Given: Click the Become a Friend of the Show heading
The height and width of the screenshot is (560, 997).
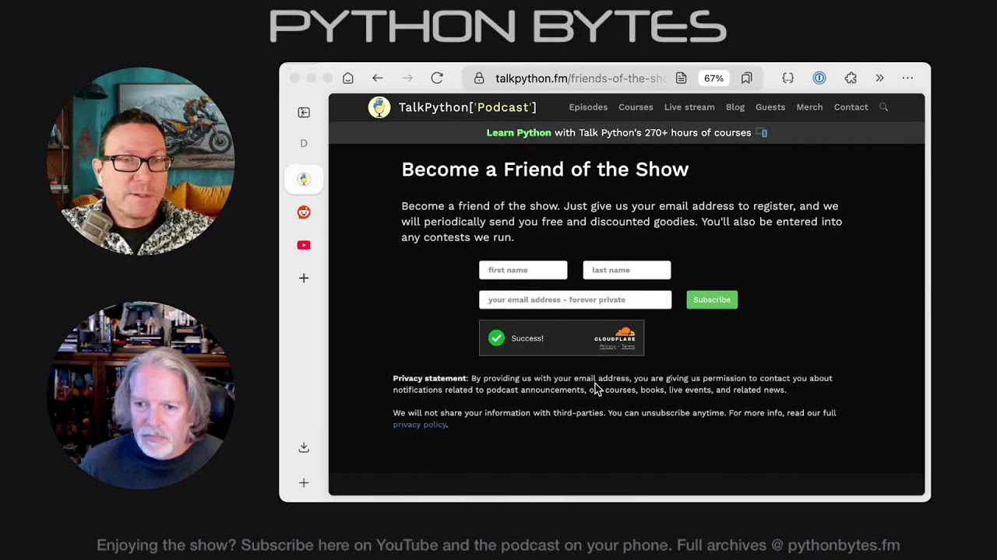Looking at the screenshot, I should [x=544, y=170].
